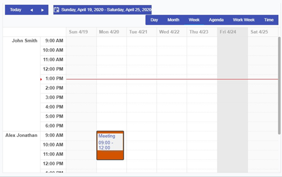Click the Tue 4/21 column header
This screenshot has height=177, width=282.
[141, 32]
